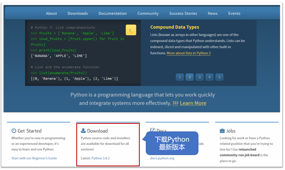Show slide 5 of the code carousel
This screenshot has width=285, height=170.
[219, 77]
